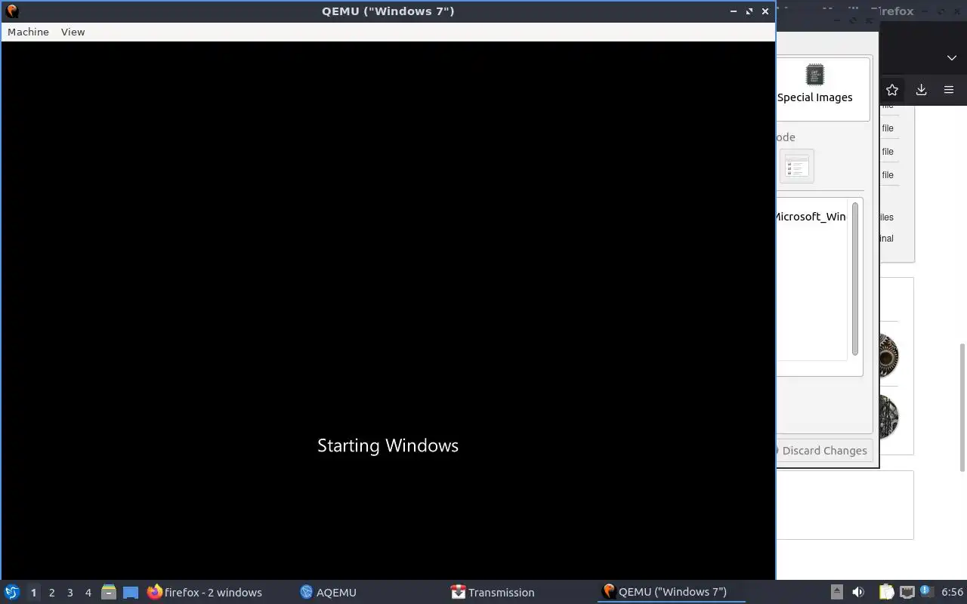Bookmark page with Firefox star icon

[892, 90]
